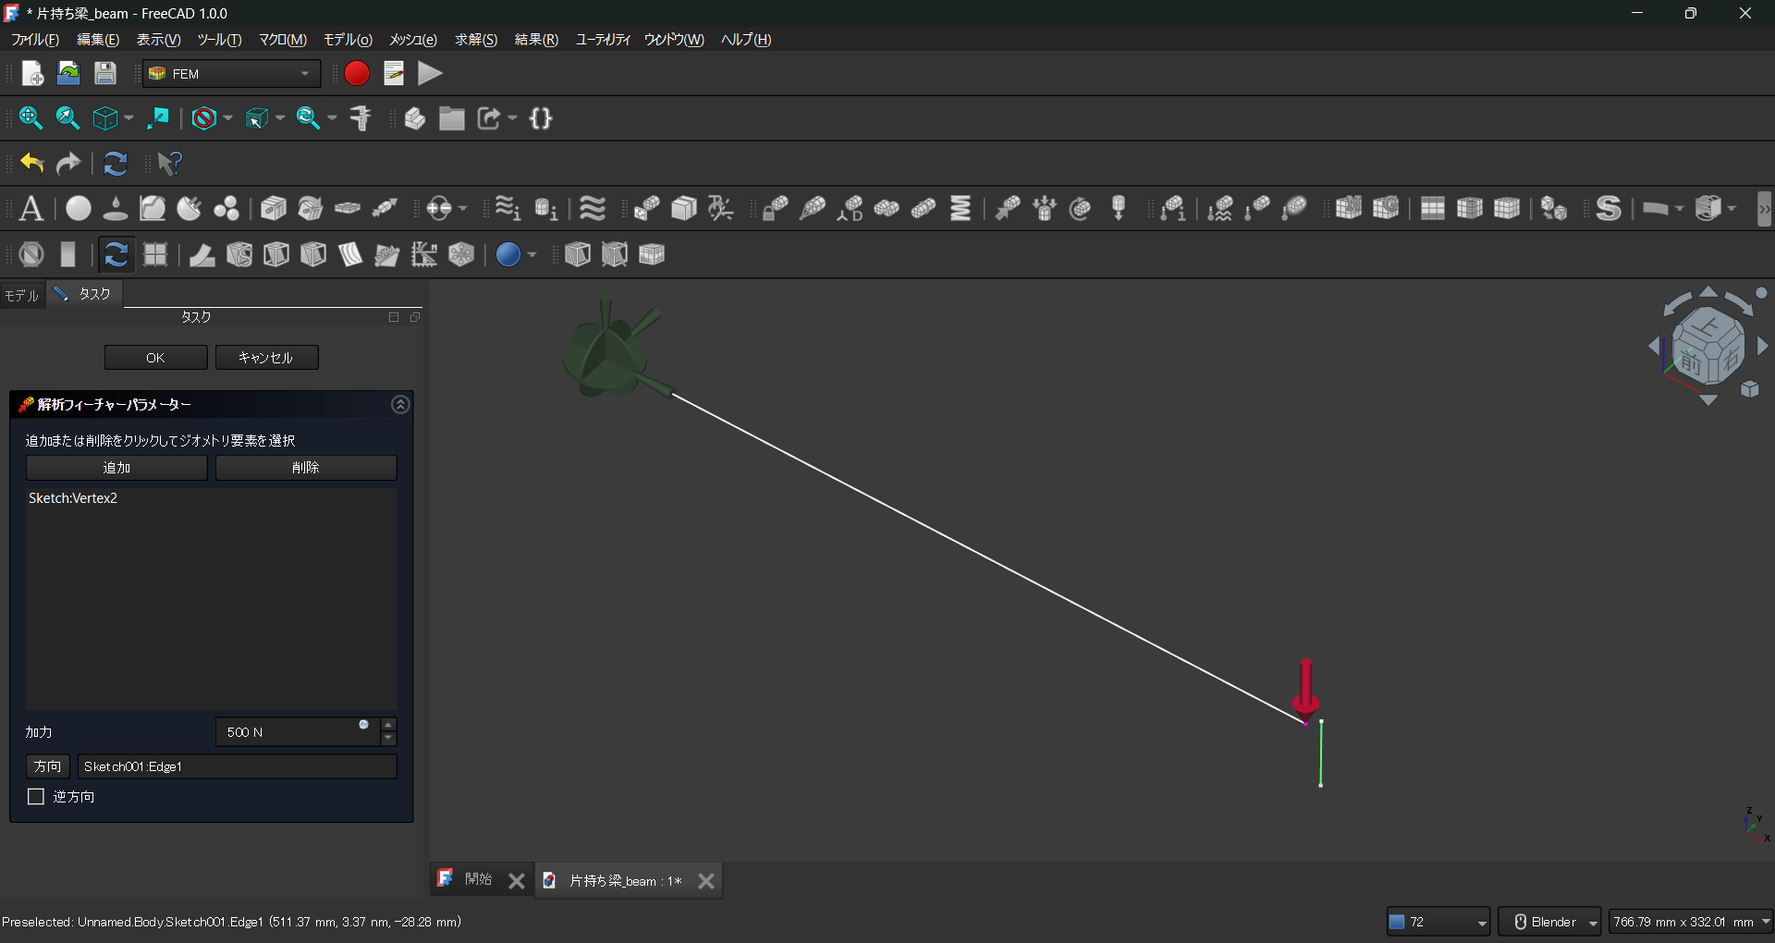Click the curly-braces variable set icon
The image size is (1775, 943).
coord(541,118)
